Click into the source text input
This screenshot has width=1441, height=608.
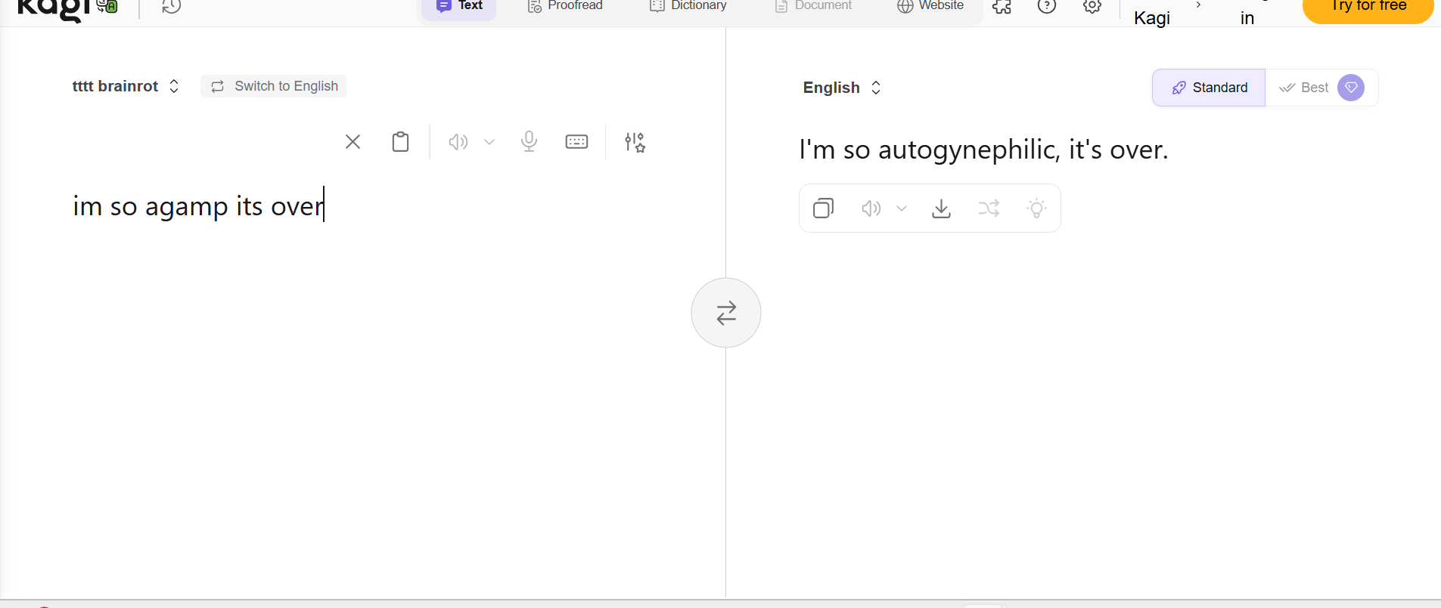(x=362, y=205)
